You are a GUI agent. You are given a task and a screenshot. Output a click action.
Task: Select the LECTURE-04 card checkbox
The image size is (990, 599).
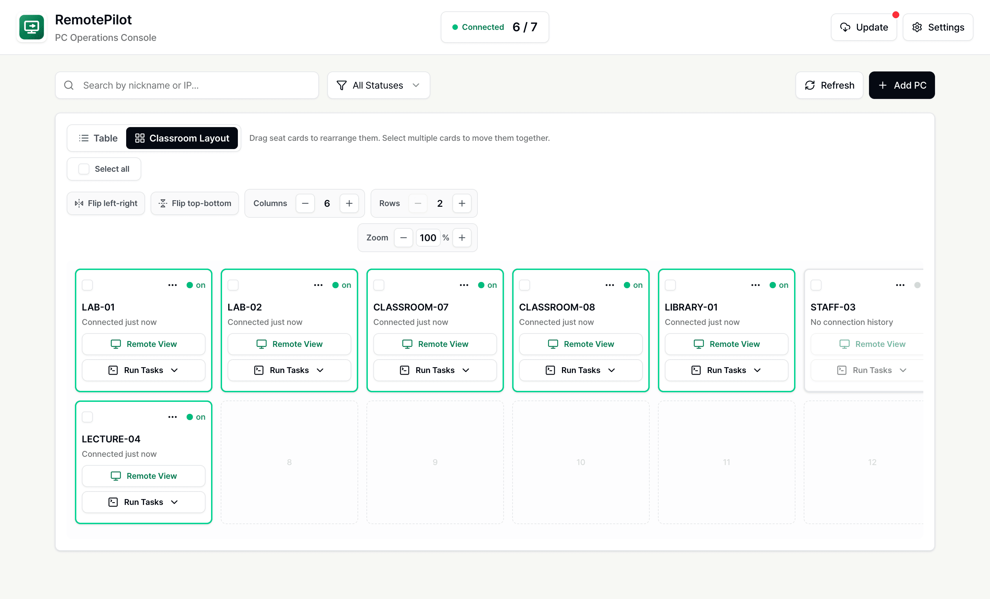(x=87, y=417)
